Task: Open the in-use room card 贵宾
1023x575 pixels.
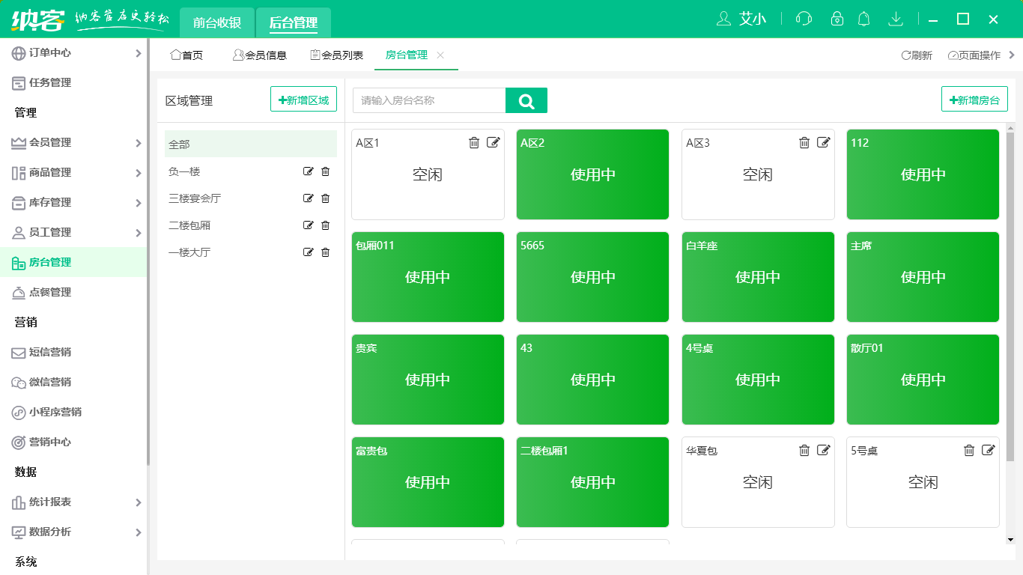Action: 428,380
